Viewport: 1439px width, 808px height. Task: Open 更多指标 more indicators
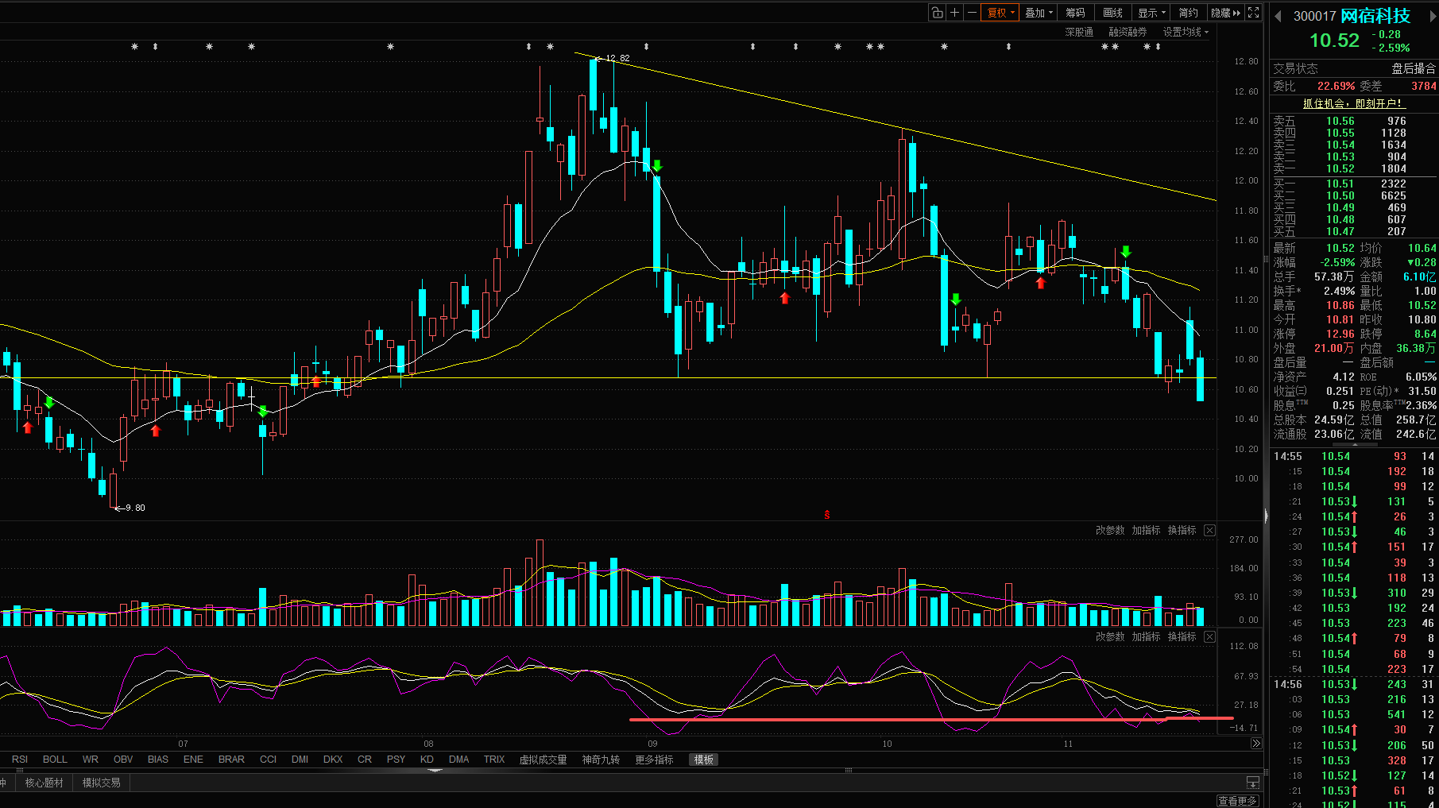coord(654,760)
